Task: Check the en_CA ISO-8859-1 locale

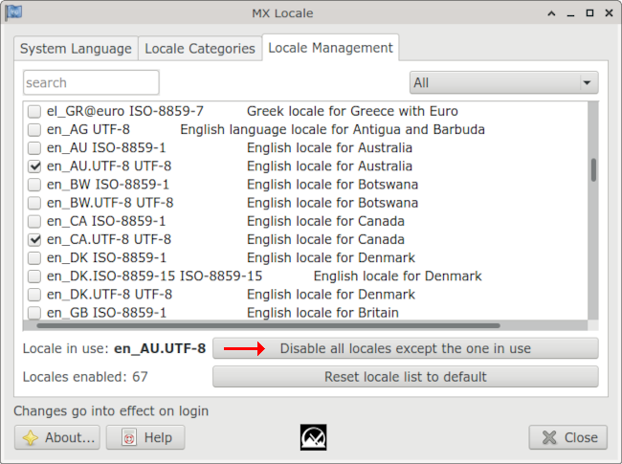Action: point(34,221)
